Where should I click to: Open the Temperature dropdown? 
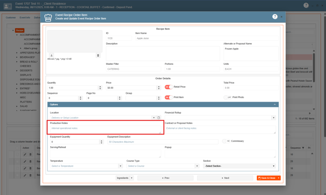pos(120,166)
